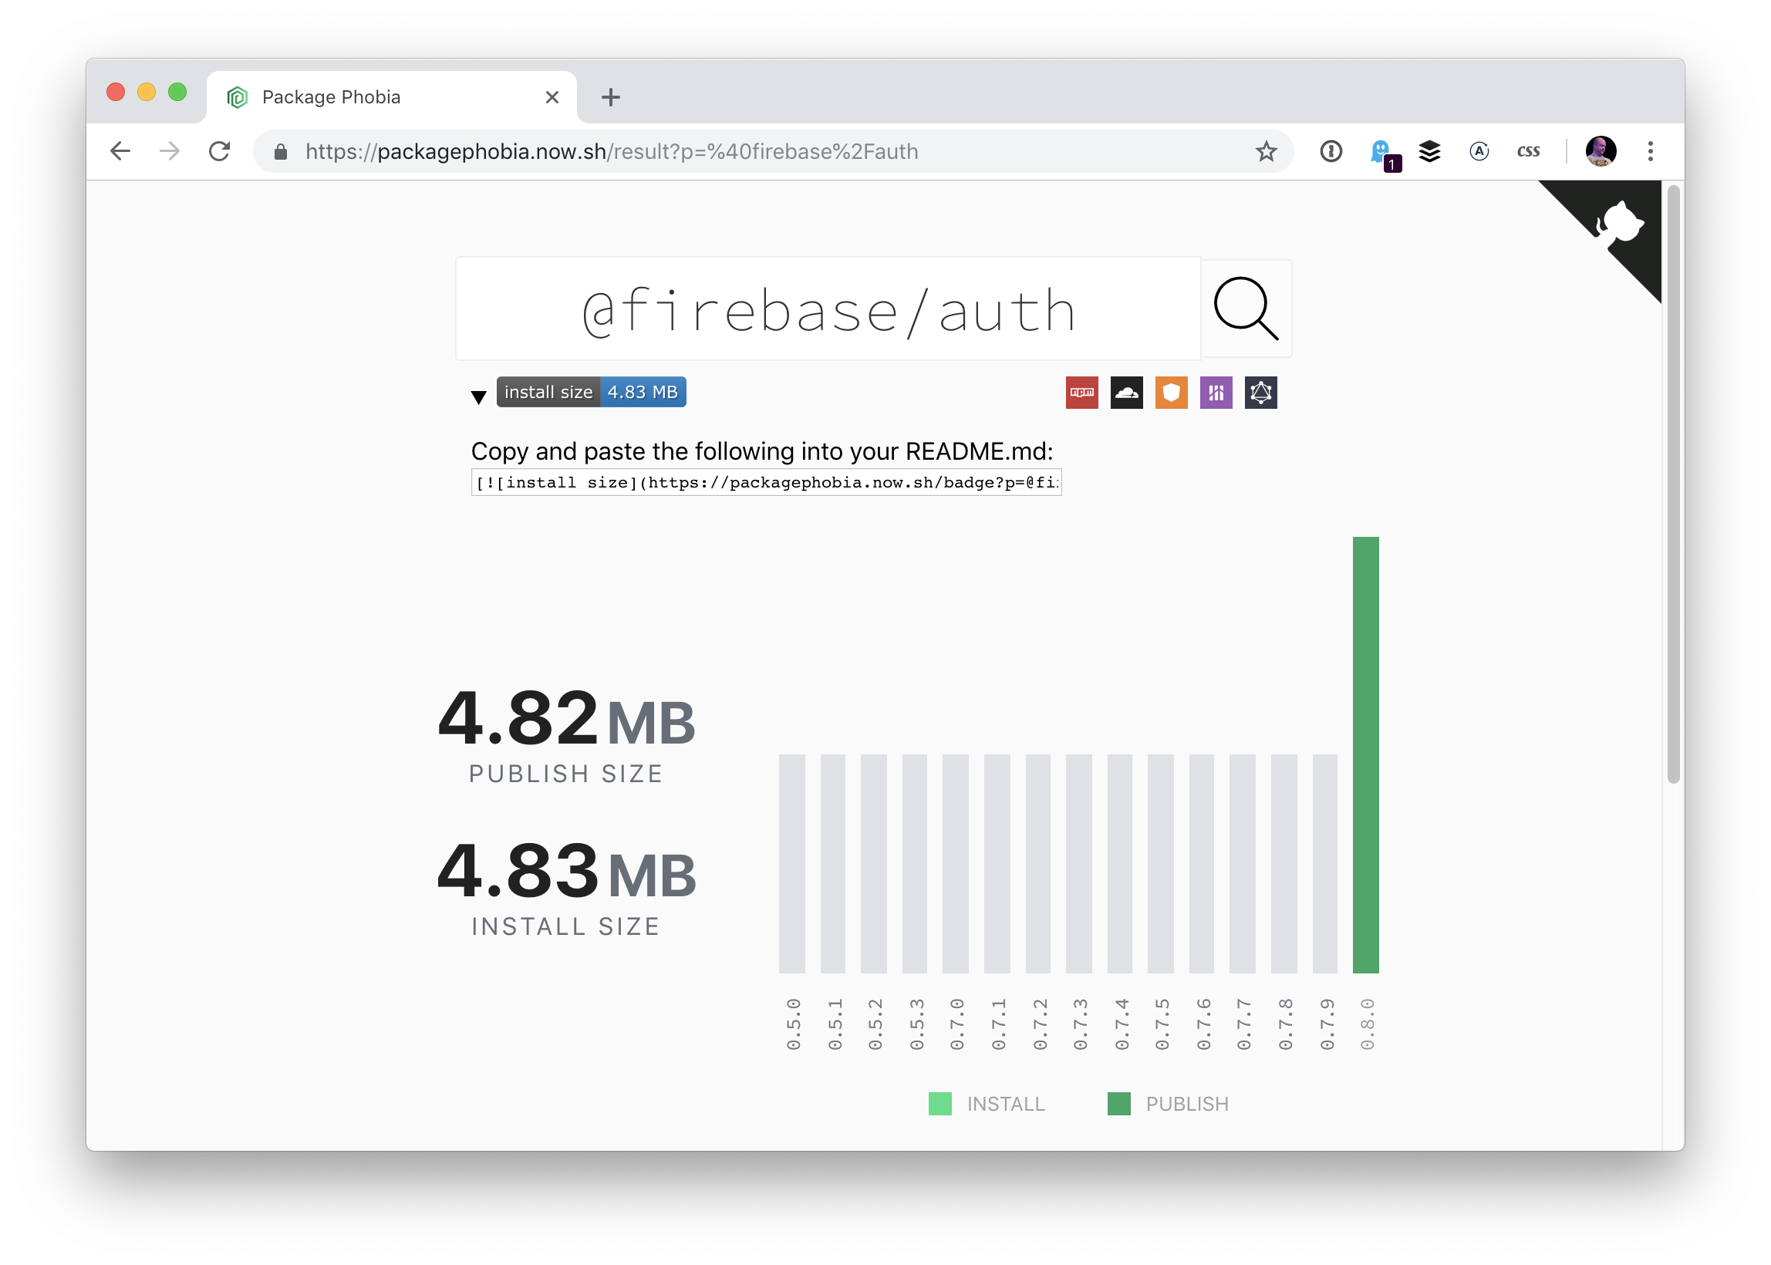Click the INSTALL SIZE caption
This screenshot has height=1265, width=1771.
click(565, 926)
